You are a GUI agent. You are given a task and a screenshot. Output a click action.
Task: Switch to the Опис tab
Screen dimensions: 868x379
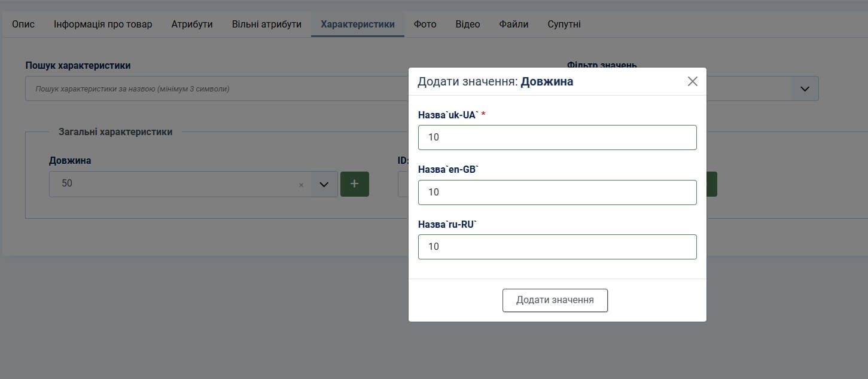pyautogui.click(x=23, y=25)
